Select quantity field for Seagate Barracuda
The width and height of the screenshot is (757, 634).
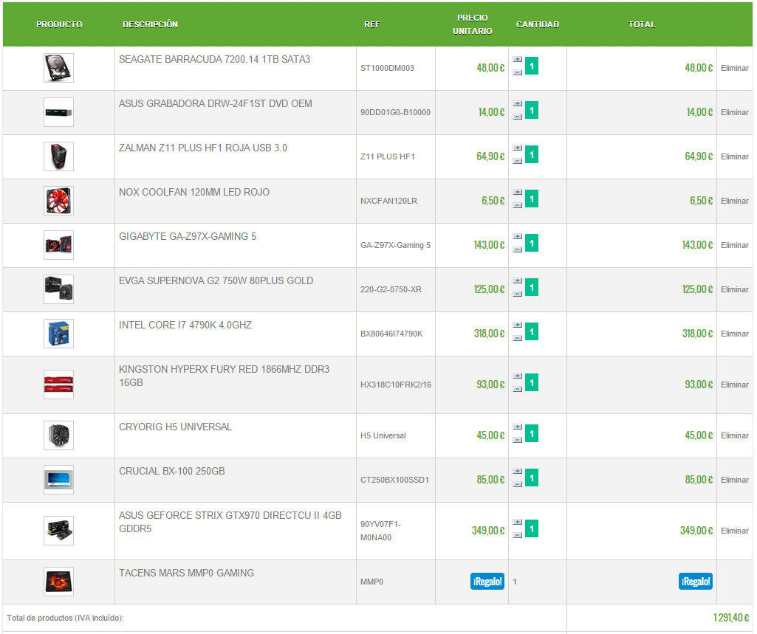532,66
